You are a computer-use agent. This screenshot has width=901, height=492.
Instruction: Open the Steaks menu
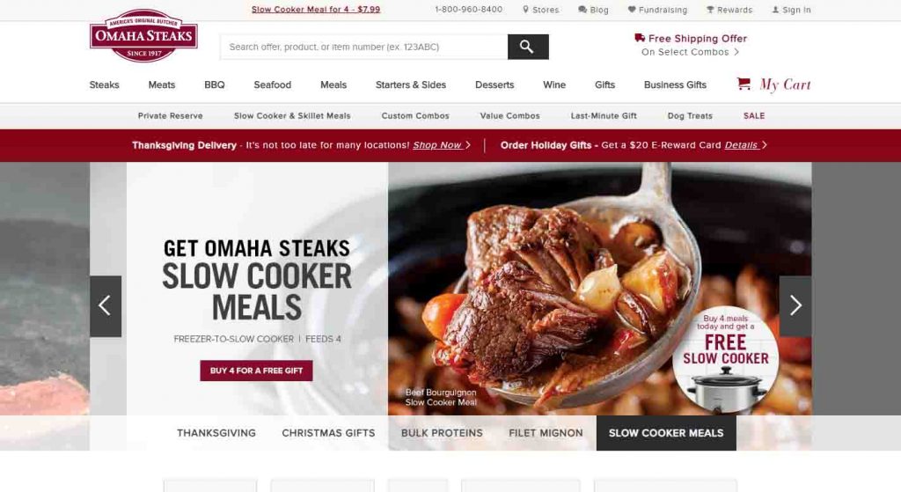click(x=104, y=84)
